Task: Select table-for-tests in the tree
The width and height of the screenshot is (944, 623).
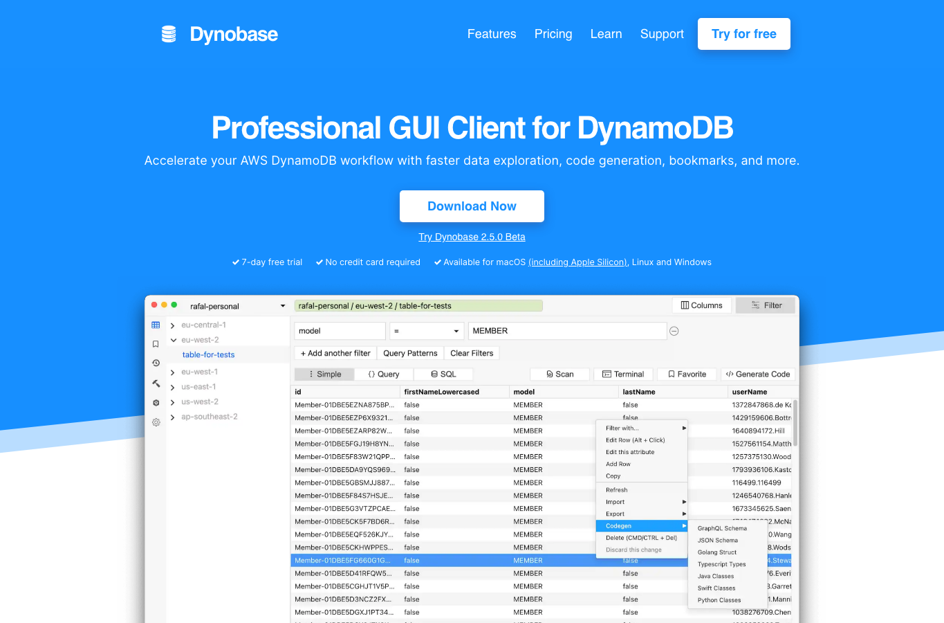Action: (x=208, y=354)
